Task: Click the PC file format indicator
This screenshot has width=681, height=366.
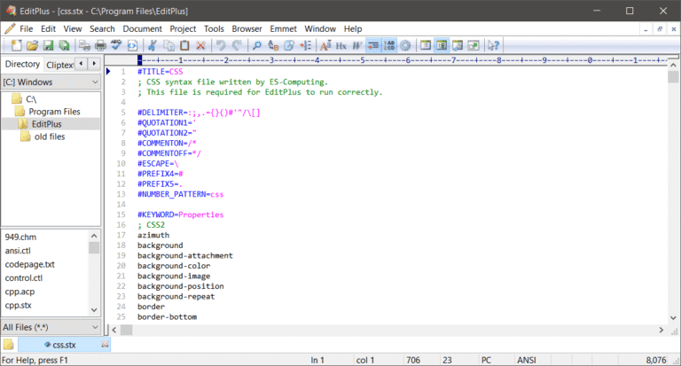Action: pos(486,360)
